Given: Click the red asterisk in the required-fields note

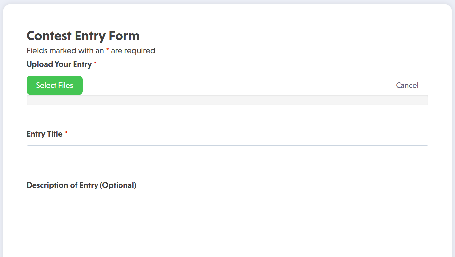Looking at the screenshot, I should pos(107,50).
